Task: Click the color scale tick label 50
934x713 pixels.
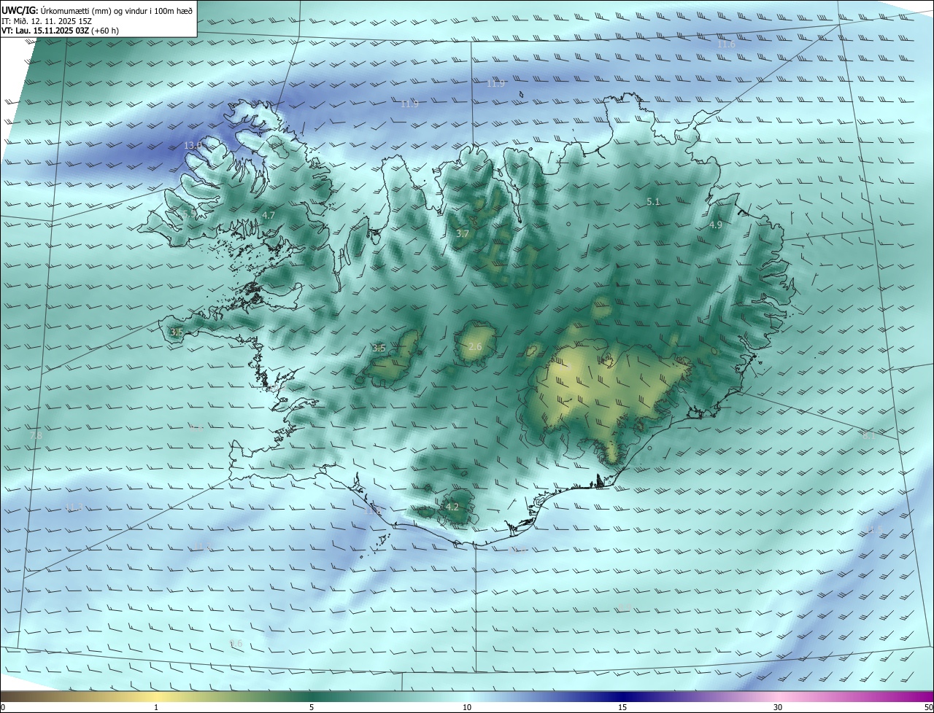Action: coord(928,707)
